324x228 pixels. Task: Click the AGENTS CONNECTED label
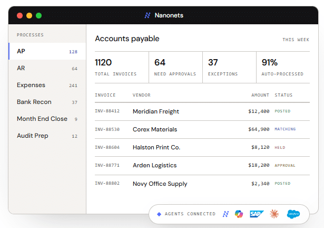190,214
